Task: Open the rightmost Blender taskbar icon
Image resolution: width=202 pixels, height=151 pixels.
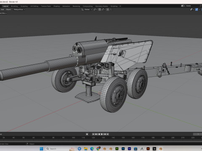Action: click(161, 149)
